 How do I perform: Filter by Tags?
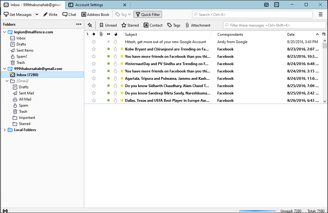174,25
